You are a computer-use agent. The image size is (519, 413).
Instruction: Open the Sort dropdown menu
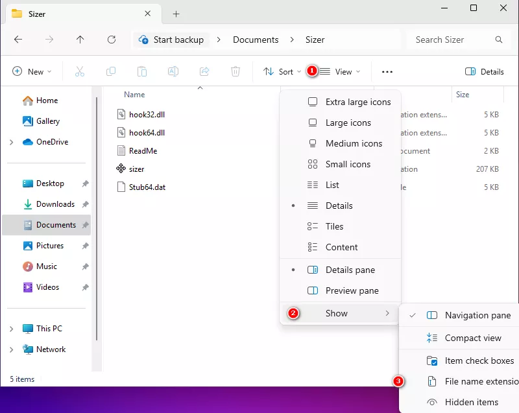click(x=282, y=71)
